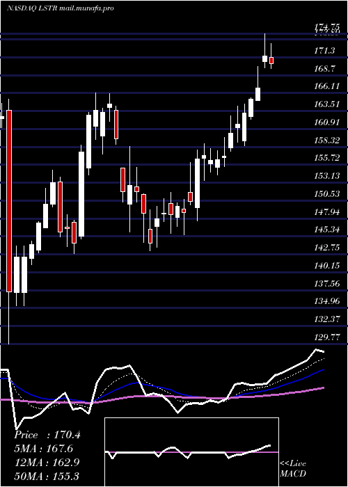Click the 'NASDAQ LSTR mail.munafa.pro' title text
This screenshot has height=487, width=348.
pyautogui.click(x=60, y=8)
